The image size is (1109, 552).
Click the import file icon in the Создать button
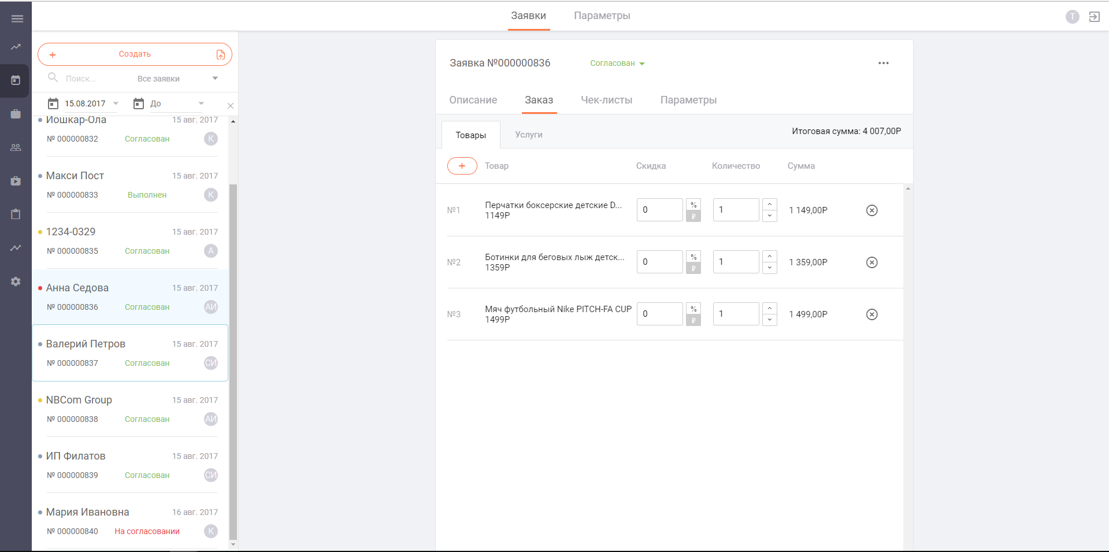coord(221,54)
